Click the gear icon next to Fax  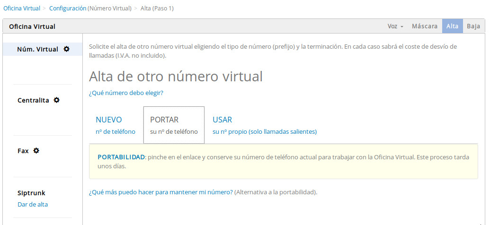tap(36, 151)
